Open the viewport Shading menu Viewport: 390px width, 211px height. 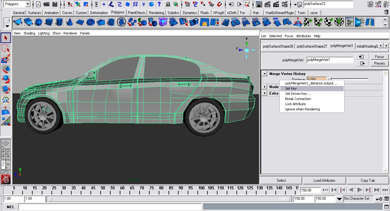click(29, 33)
